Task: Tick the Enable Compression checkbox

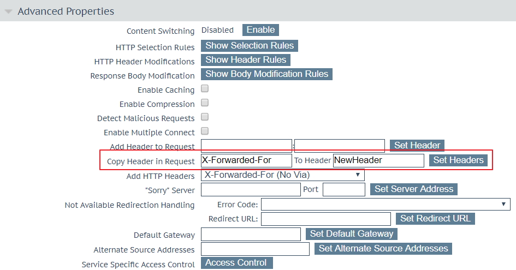Action: point(205,103)
